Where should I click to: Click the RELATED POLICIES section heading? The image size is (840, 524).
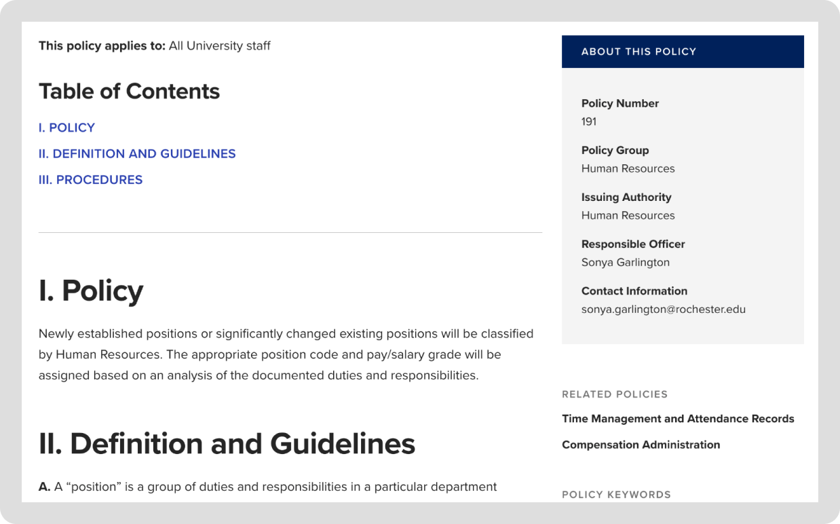click(x=614, y=394)
